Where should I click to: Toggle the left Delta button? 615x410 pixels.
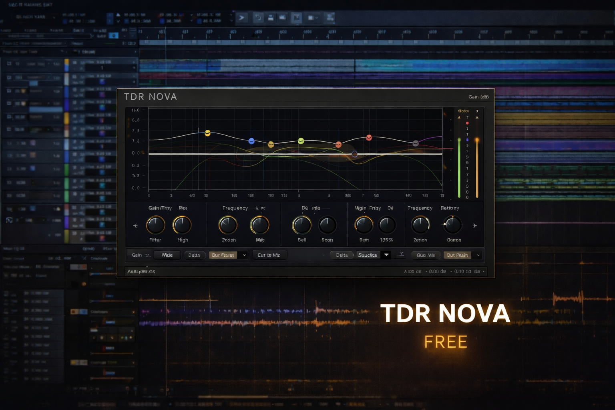pos(194,255)
